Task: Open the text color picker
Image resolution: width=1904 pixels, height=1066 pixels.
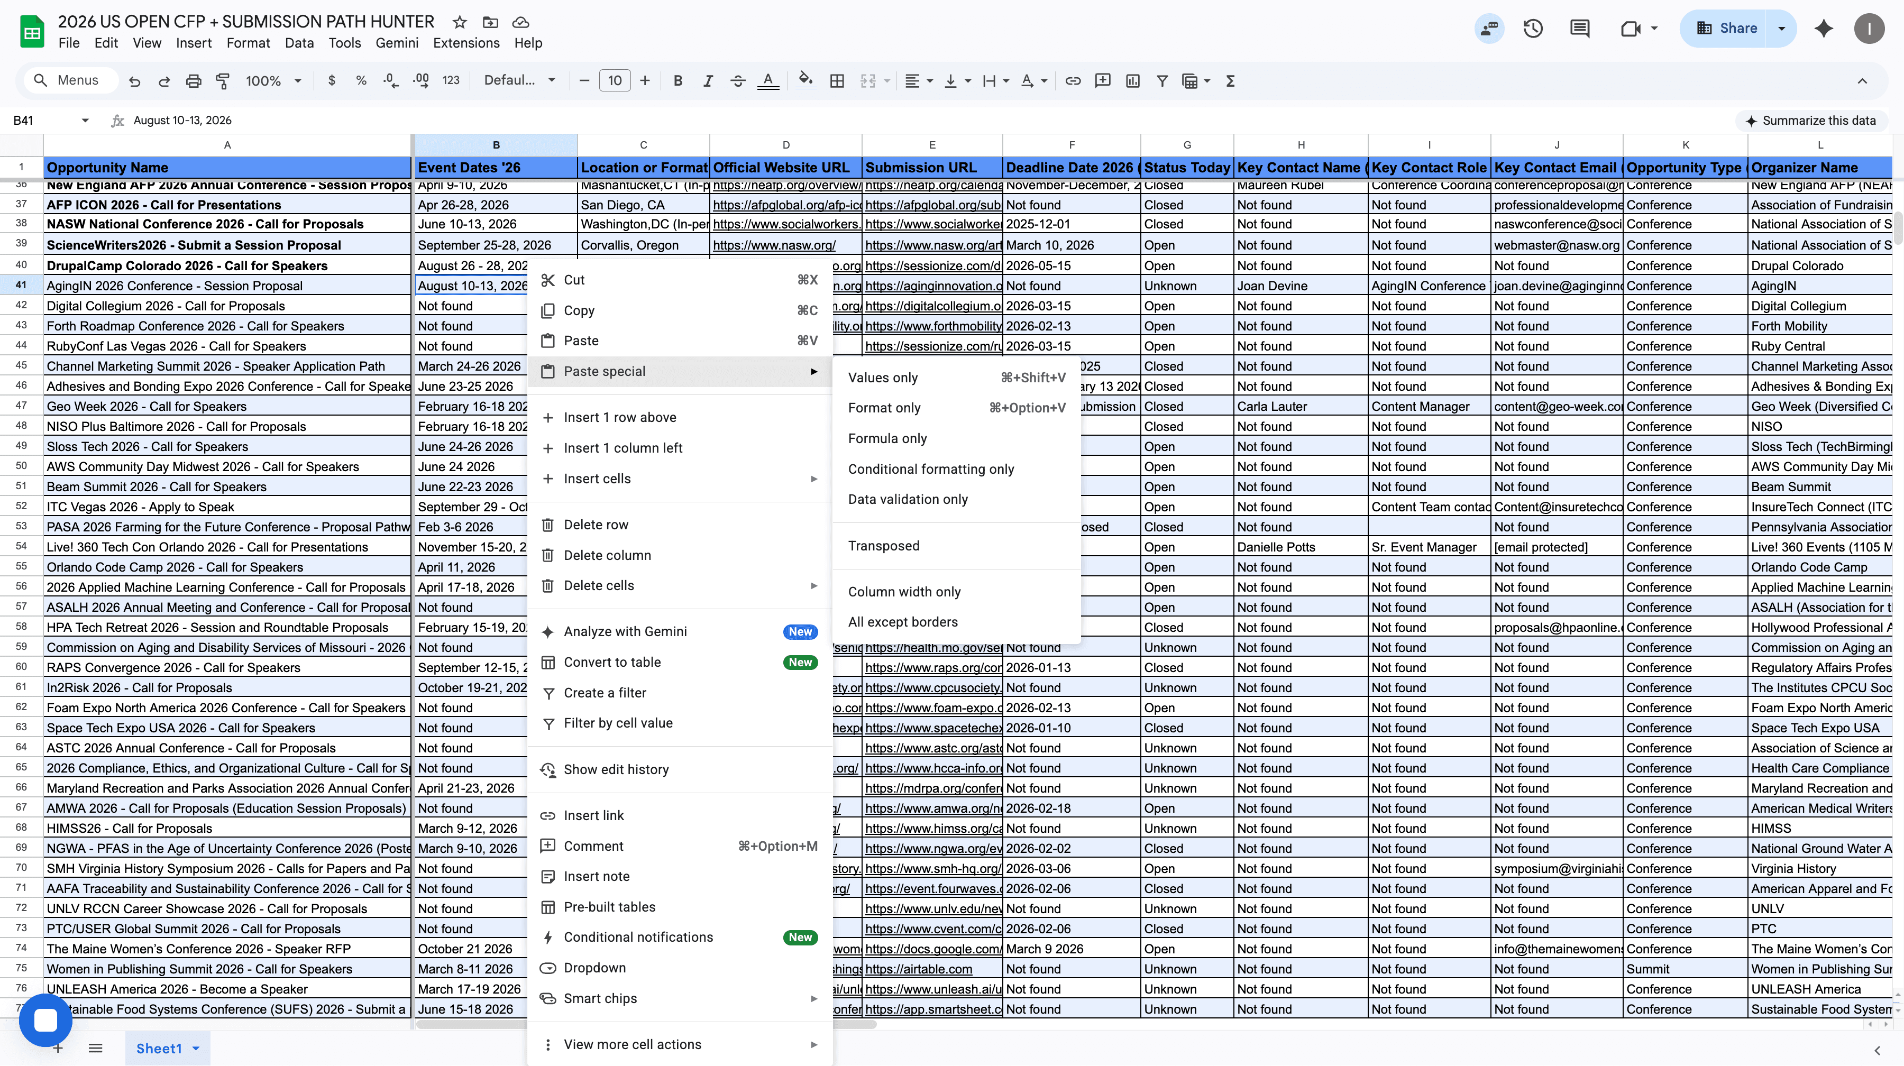Action: pyautogui.click(x=768, y=80)
